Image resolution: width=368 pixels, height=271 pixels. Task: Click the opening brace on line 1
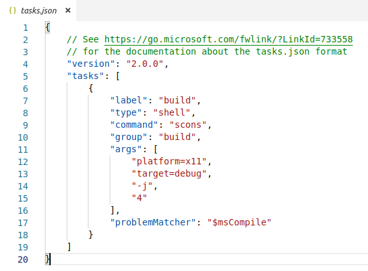pyautogui.click(x=47, y=28)
